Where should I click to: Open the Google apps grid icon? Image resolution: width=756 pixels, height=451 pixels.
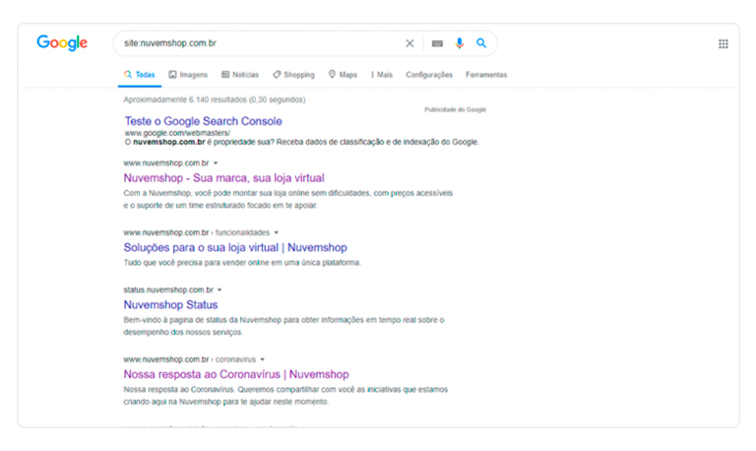(x=724, y=44)
